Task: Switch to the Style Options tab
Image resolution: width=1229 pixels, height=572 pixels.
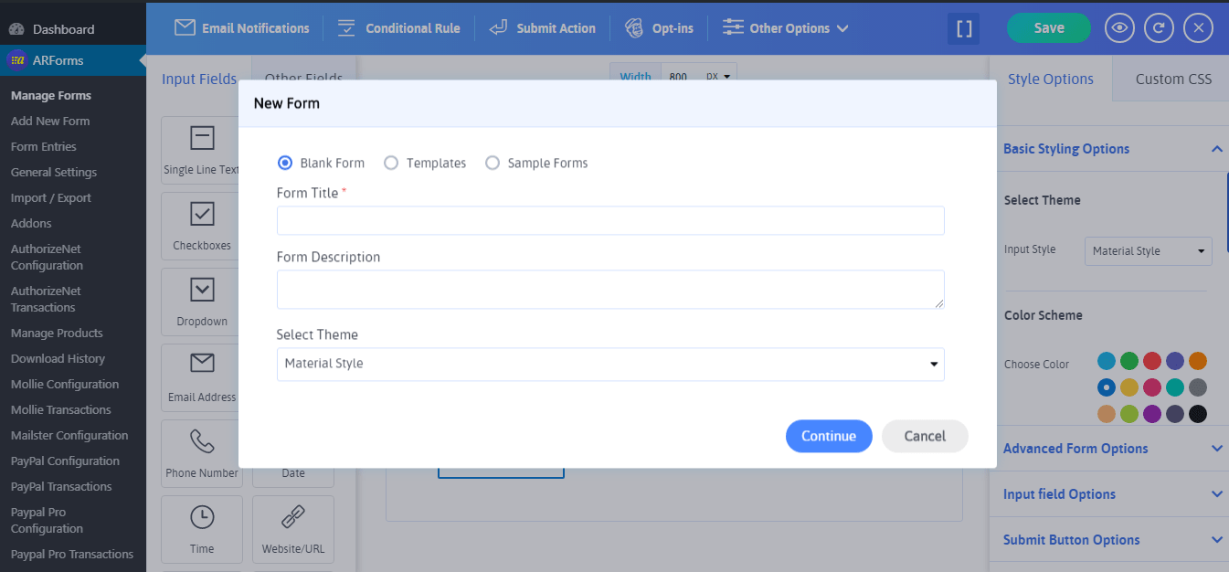Action: (1051, 79)
